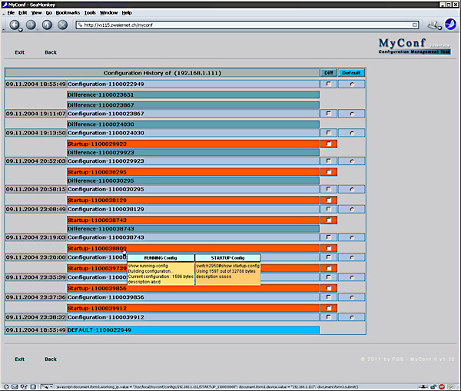Image resolution: width=461 pixels, height=391 pixels.
Task: Check Diff box for Startup-1100039912
Action: tap(329, 308)
